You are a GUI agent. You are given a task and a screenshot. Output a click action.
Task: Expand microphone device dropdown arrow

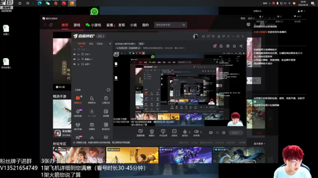(x=190, y=132)
